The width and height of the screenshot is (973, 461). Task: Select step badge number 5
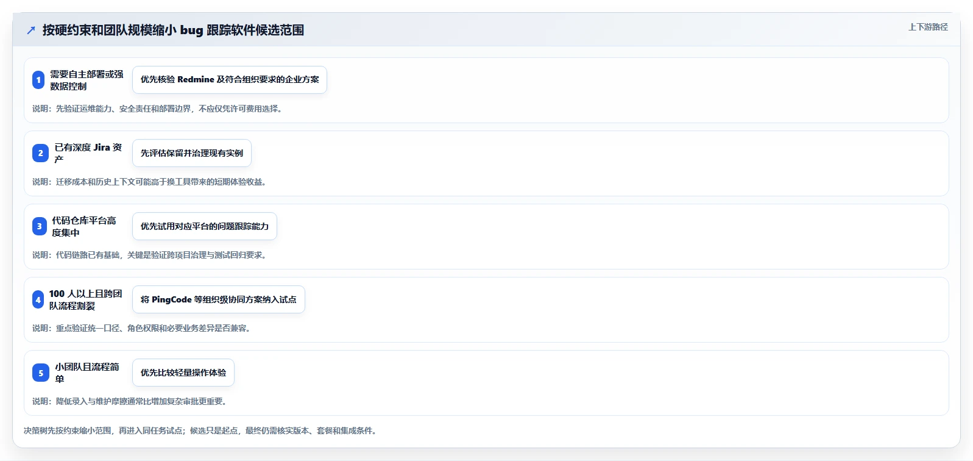[41, 373]
